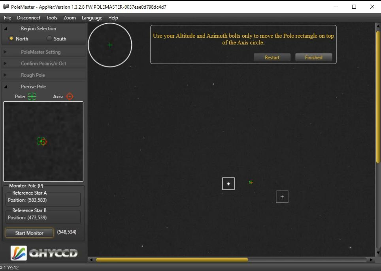
Task: Click the Finished button
Action: [313, 57]
